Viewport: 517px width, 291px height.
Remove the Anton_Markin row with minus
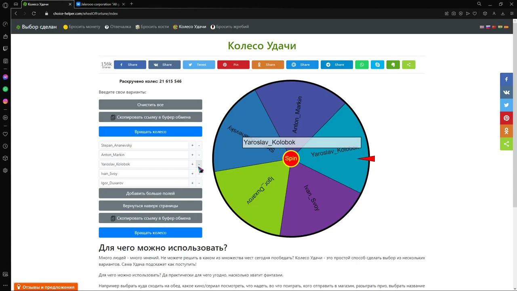(199, 155)
